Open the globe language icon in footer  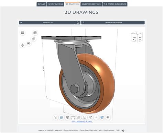tap(123, 131)
